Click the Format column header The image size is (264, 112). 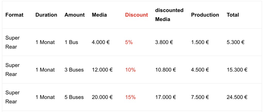(14, 15)
